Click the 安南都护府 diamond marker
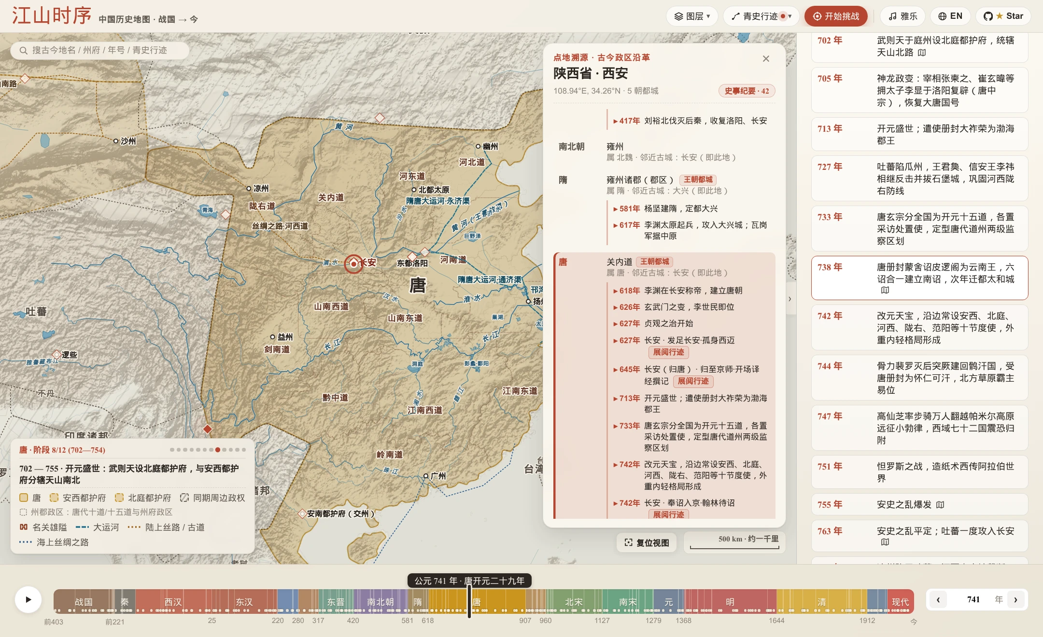1043x637 pixels. [x=302, y=513]
